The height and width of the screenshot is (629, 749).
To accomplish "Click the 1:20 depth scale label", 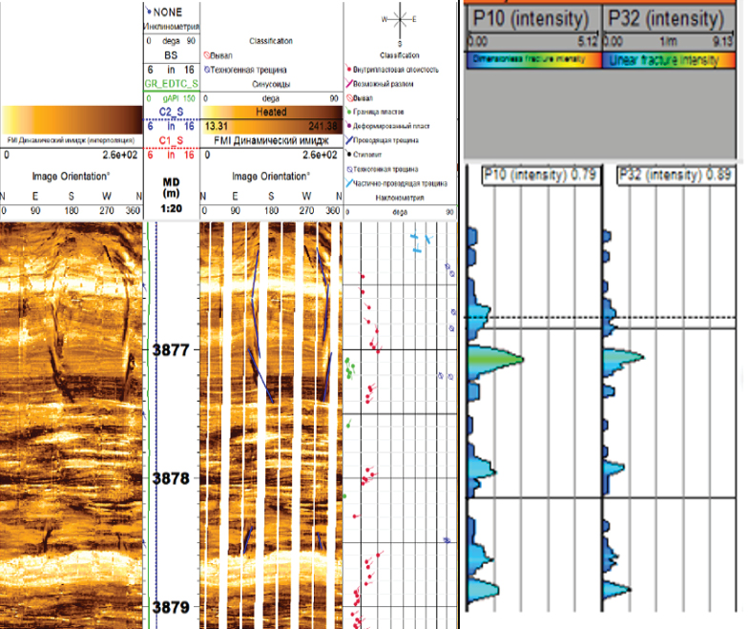I will tap(171, 208).
